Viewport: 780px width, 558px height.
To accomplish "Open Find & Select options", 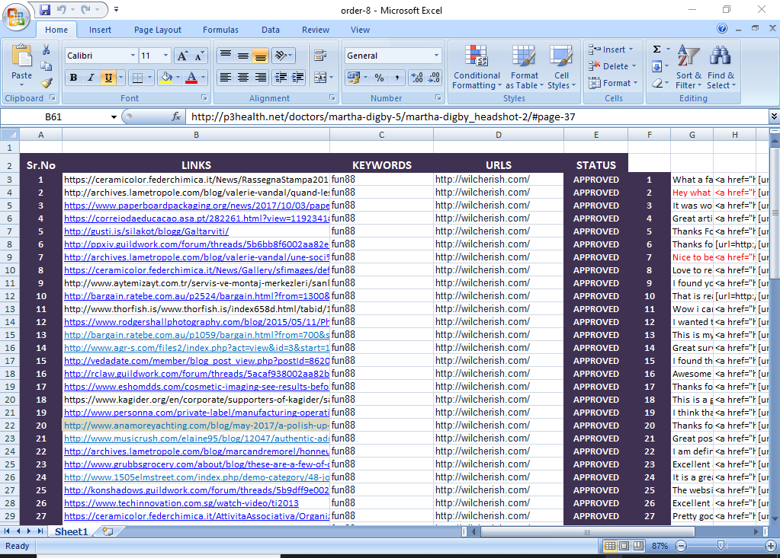I will coord(721,67).
